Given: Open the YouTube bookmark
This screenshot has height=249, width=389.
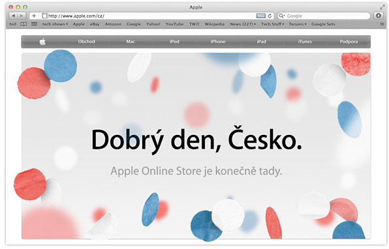Looking at the screenshot, I should (174, 24).
